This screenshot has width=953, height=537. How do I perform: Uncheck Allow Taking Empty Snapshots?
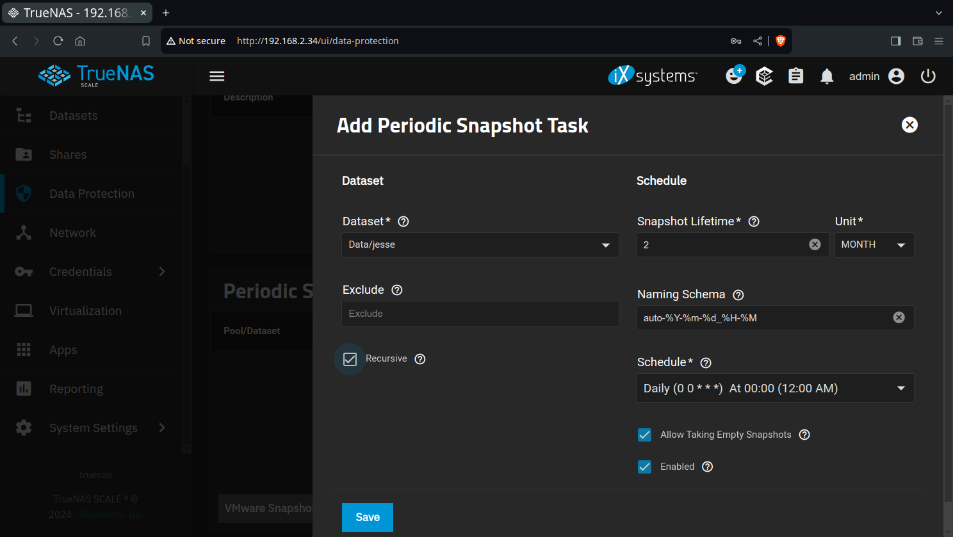pyautogui.click(x=645, y=435)
